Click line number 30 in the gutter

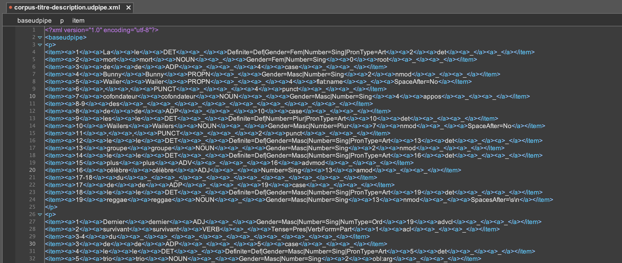pyautogui.click(x=32, y=244)
